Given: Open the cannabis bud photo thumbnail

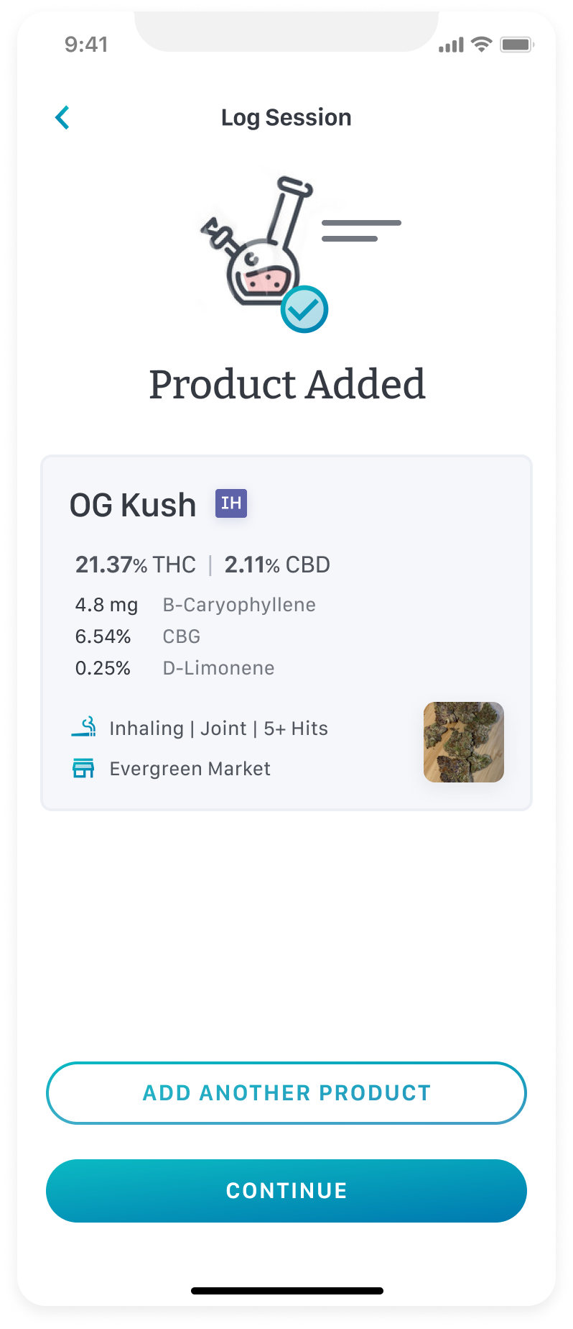Looking at the screenshot, I should [x=464, y=742].
